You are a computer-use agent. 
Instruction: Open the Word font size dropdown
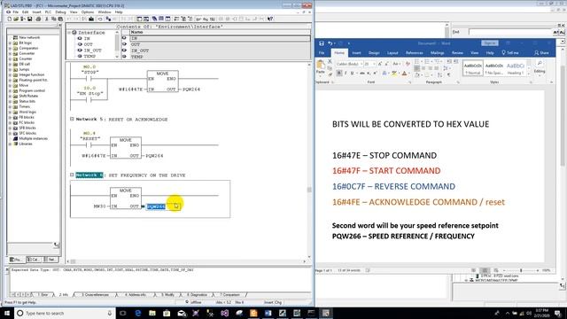[374, 64]
